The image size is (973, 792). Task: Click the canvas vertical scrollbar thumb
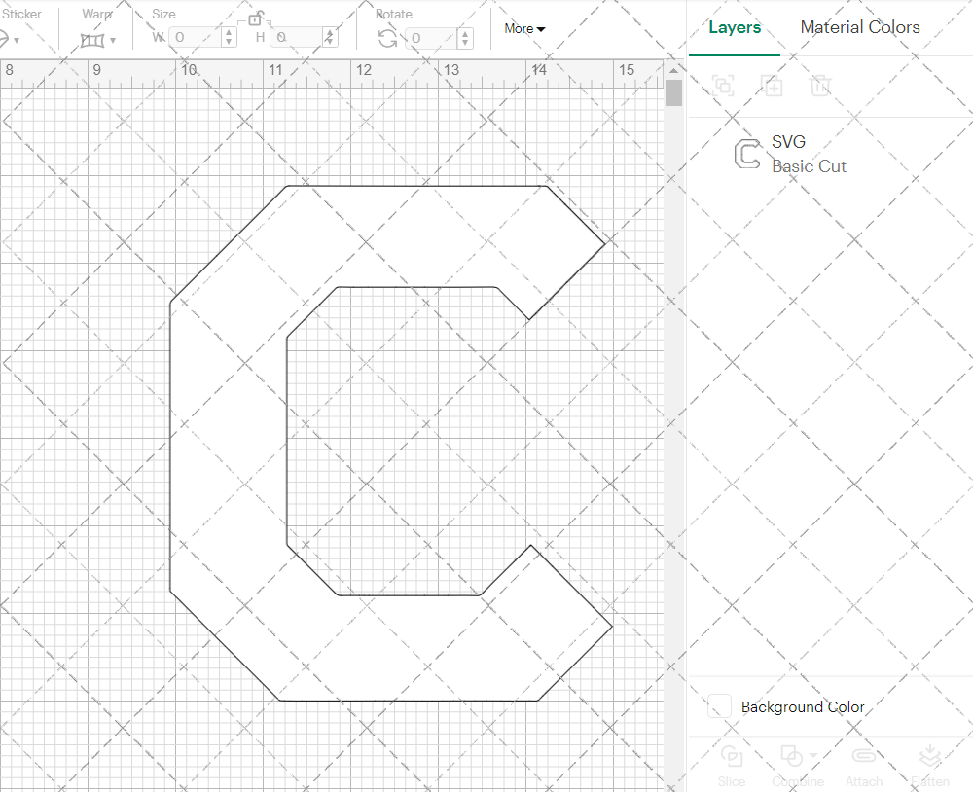point(673,93)
